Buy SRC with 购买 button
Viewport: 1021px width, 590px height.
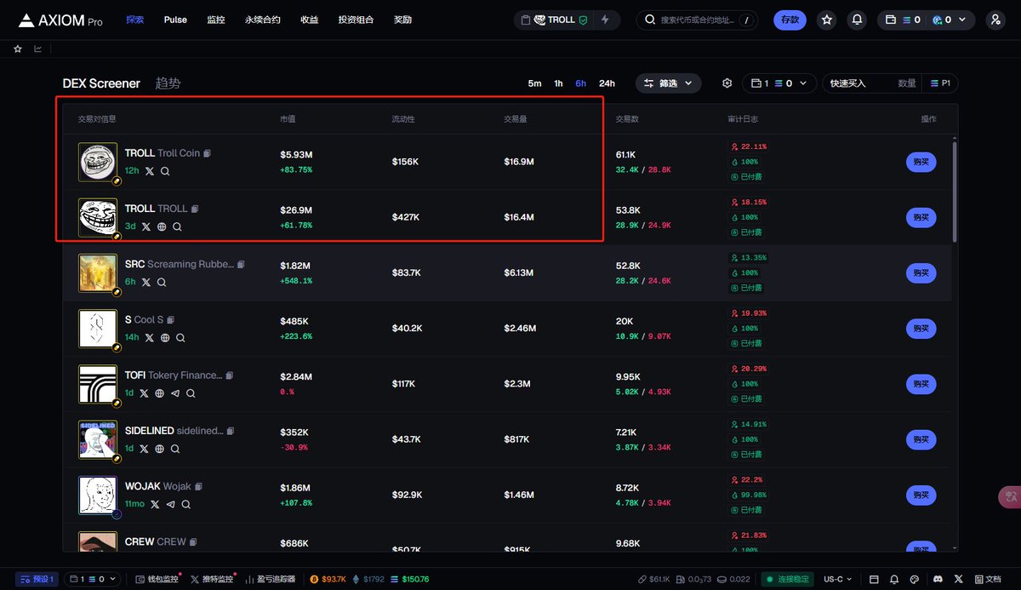(x=921, y=273)
